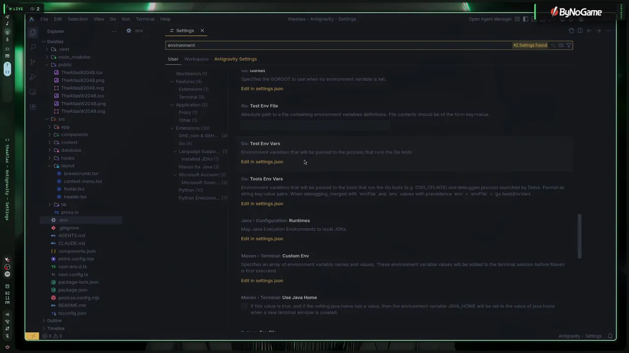Select Python (10) in settings tree

(191, 190)
